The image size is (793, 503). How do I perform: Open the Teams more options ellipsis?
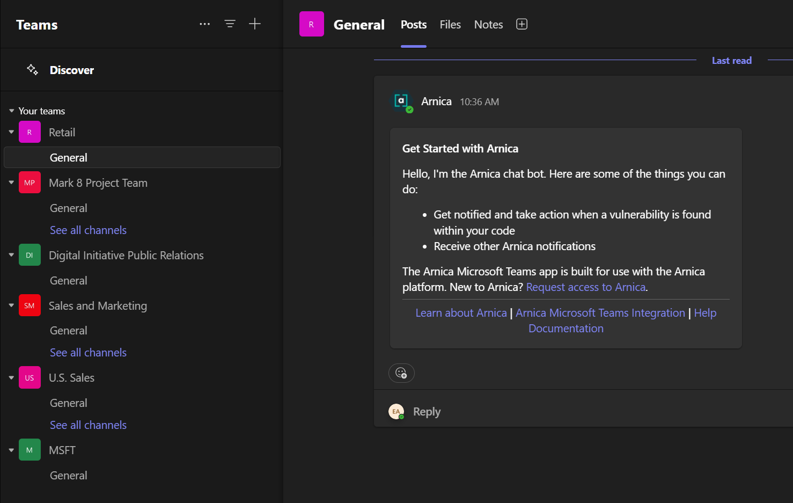click(204, 24)
